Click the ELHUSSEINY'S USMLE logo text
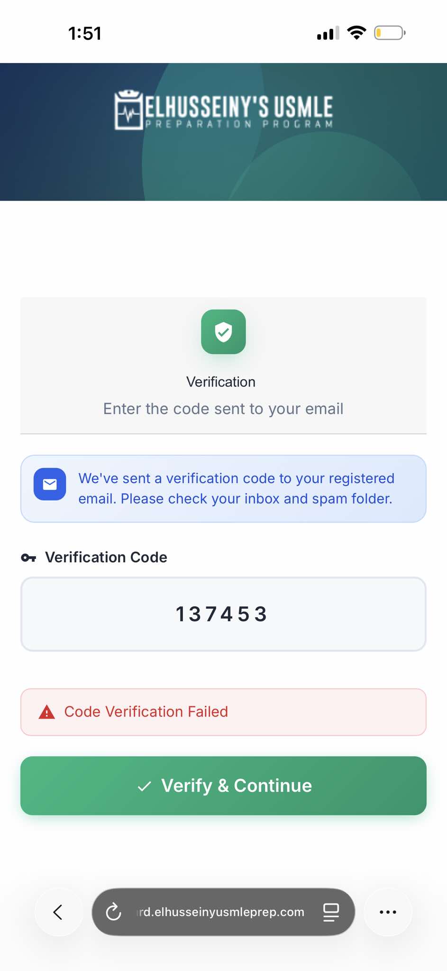 click(x=238, y=107)
